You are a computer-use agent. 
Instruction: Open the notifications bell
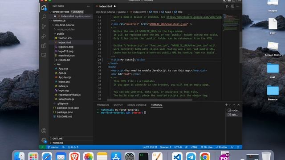pyautogui.click(x=238, y=147)
